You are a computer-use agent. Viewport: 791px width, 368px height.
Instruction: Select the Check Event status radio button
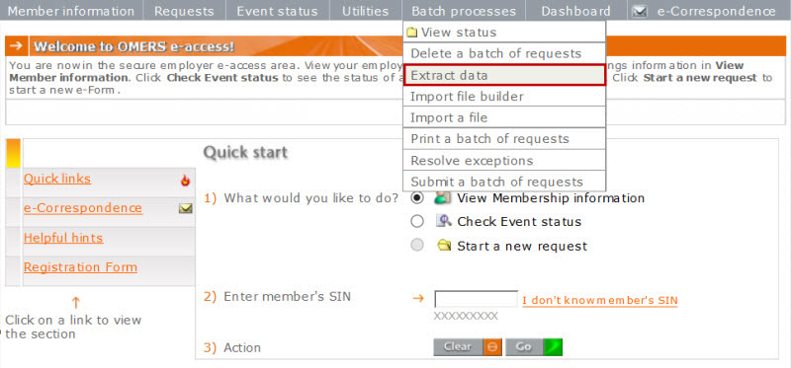[x=417, y=222]
